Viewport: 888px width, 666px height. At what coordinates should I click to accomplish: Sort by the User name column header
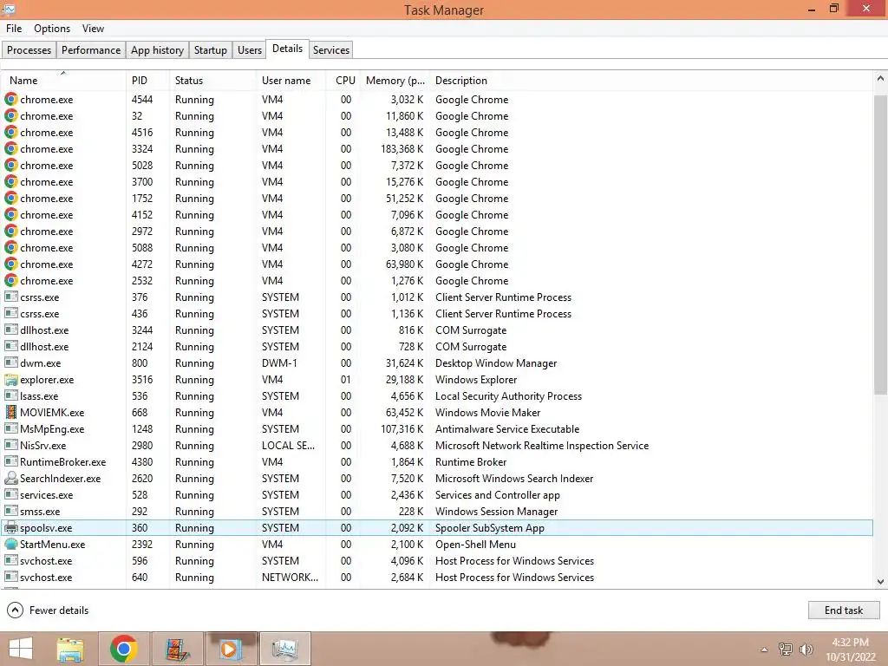[x=291, y=81]
